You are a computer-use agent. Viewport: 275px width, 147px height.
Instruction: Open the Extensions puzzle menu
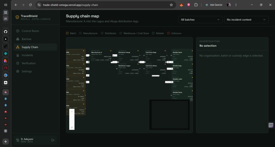tap(196, 5)
